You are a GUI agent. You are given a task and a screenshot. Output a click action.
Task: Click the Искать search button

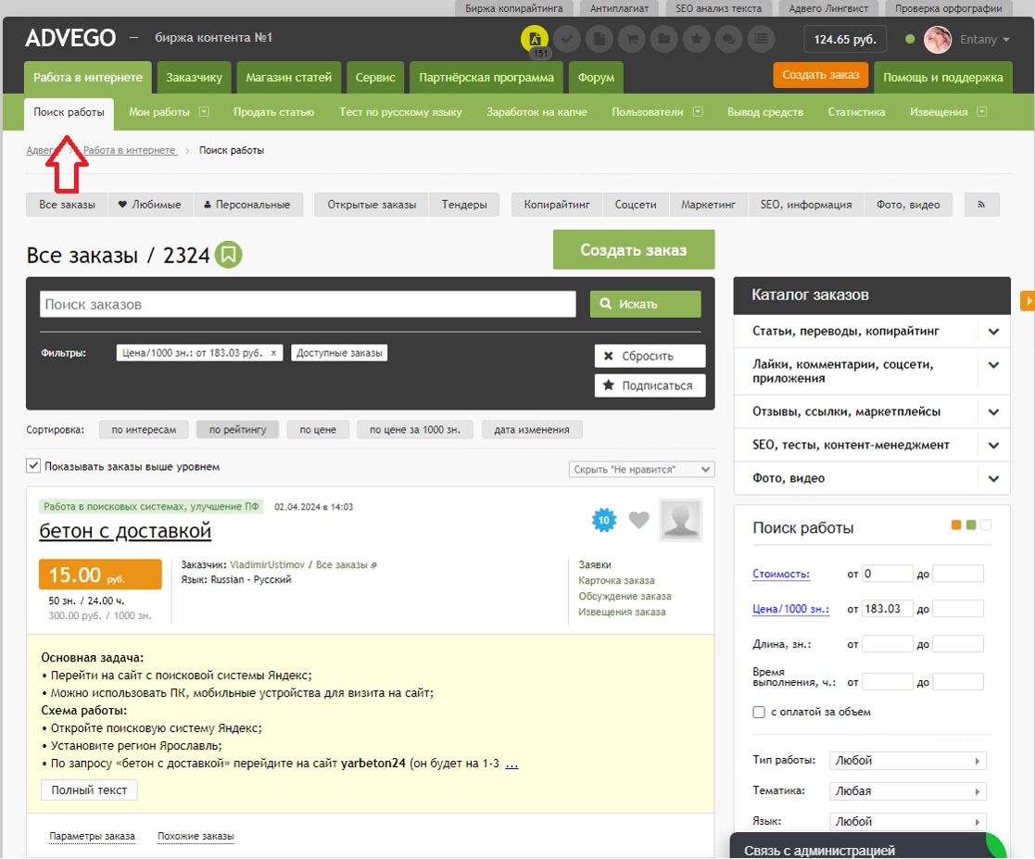646,304
